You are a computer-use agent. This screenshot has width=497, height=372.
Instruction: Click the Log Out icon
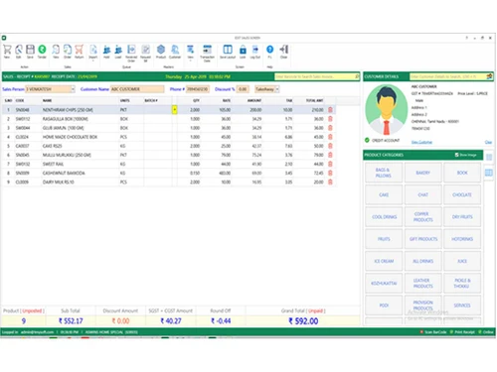pyautogui.click(x=255, y=51)
